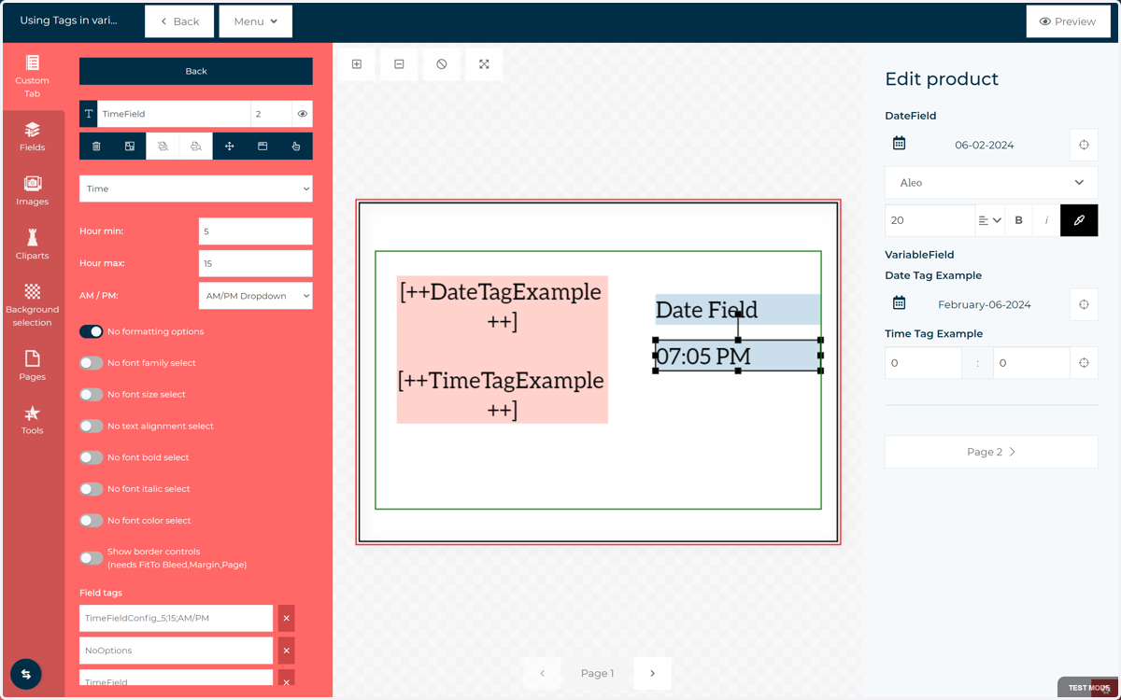Select the Date Field text on canvas
Screen dimensions: 1121x700
tap(738, 310)
